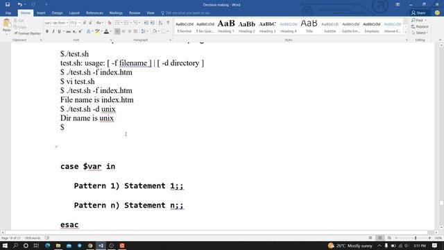The height and width of the screenshot is (250, 444).
Task: Open line spacing dropdown
Action: (144, 31)
